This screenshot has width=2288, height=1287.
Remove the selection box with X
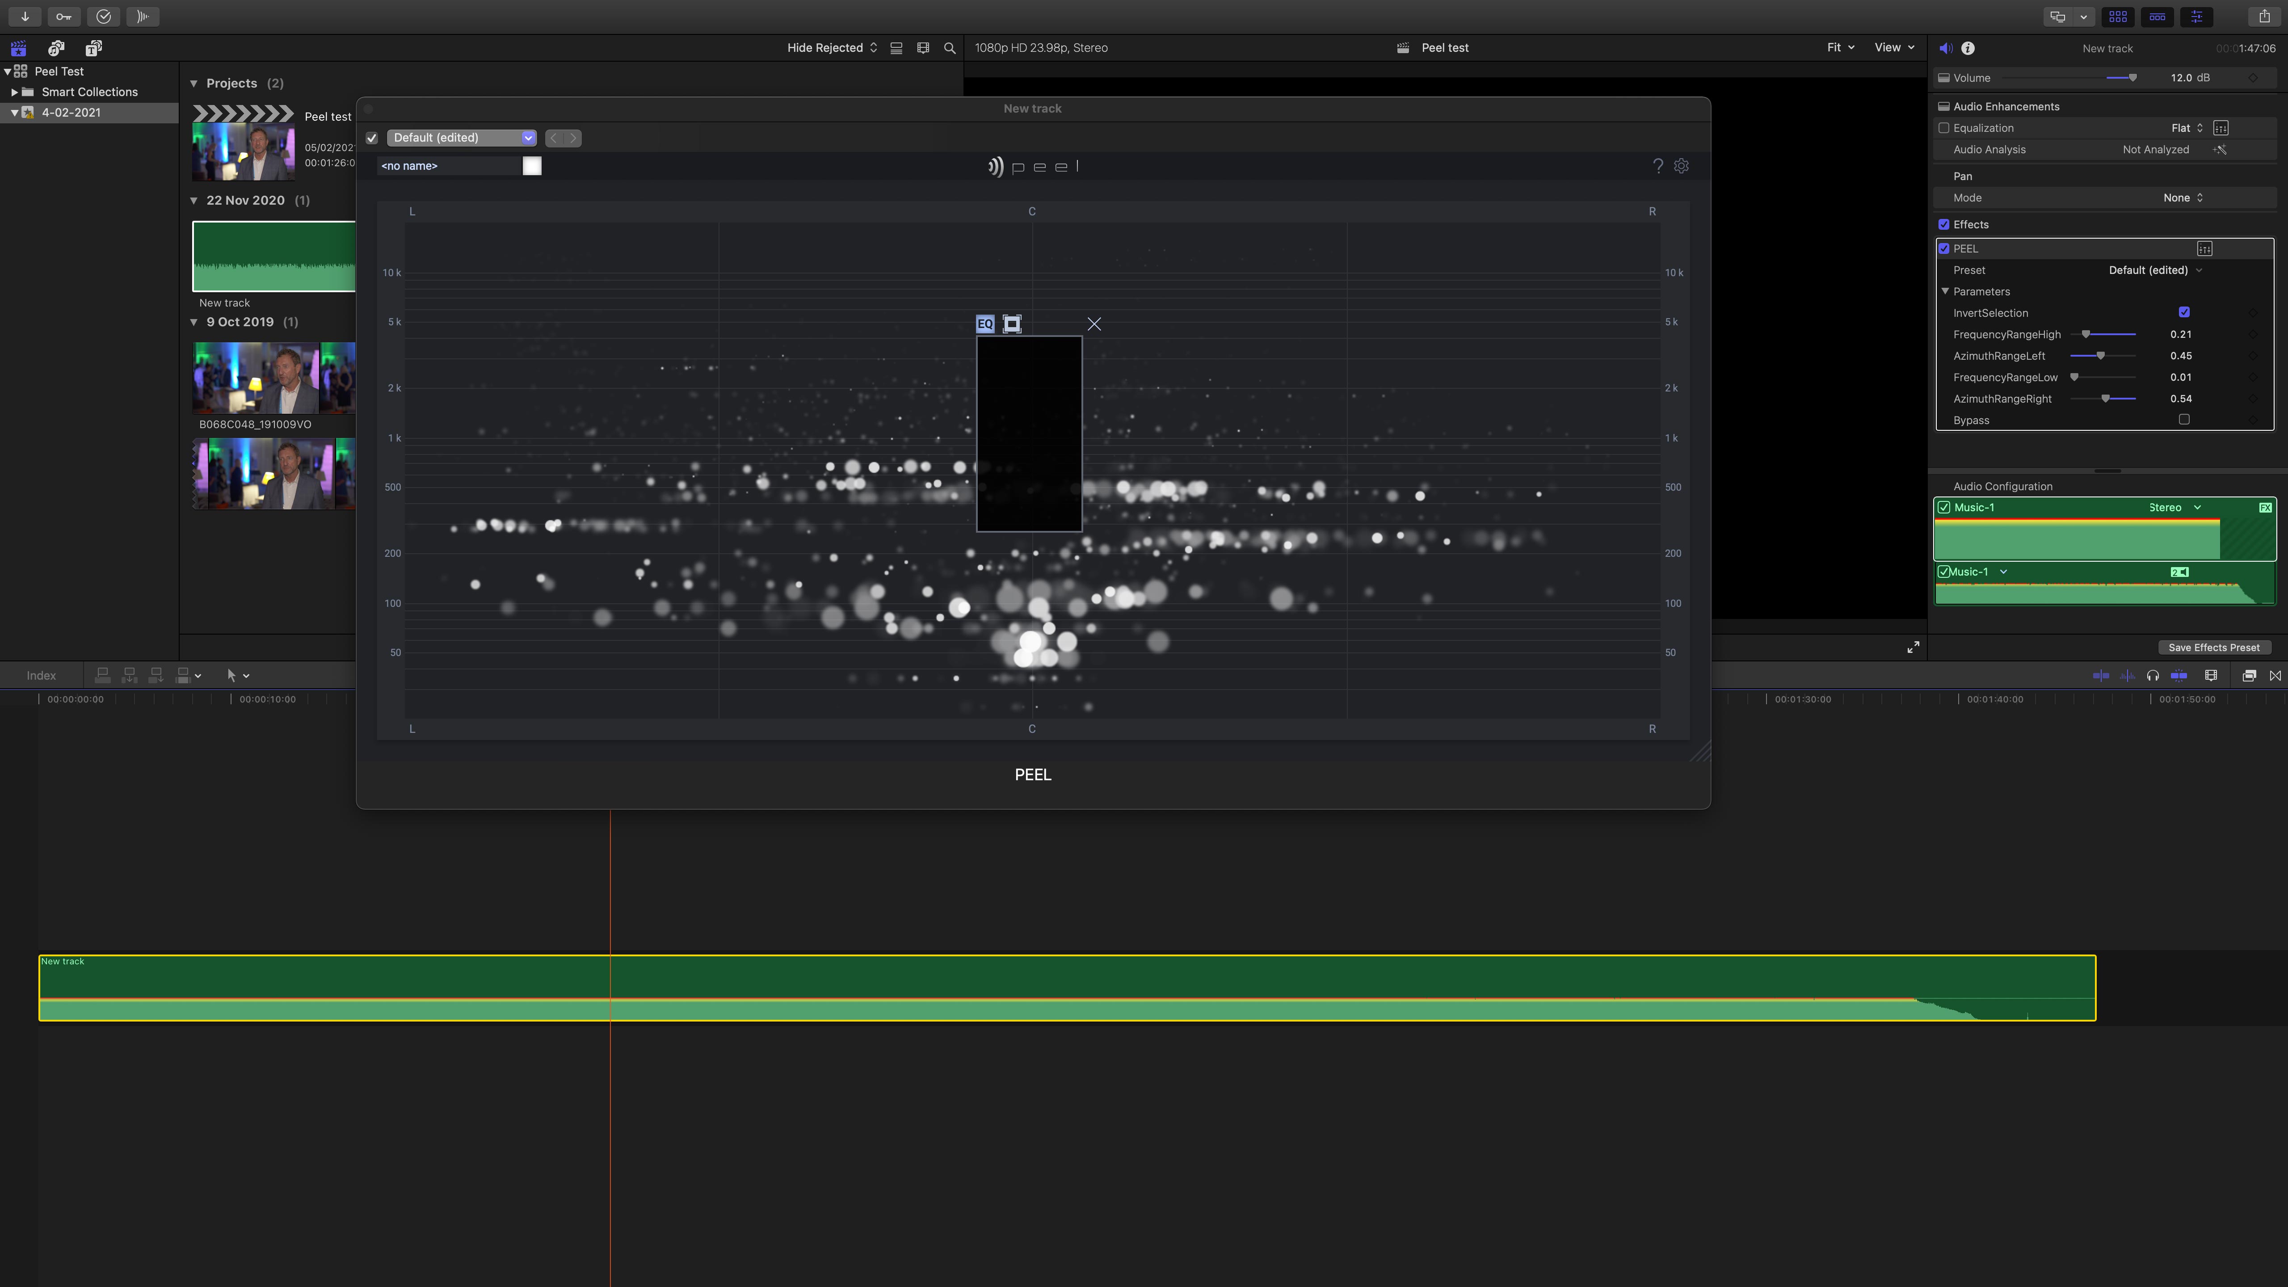point(1094,324)
